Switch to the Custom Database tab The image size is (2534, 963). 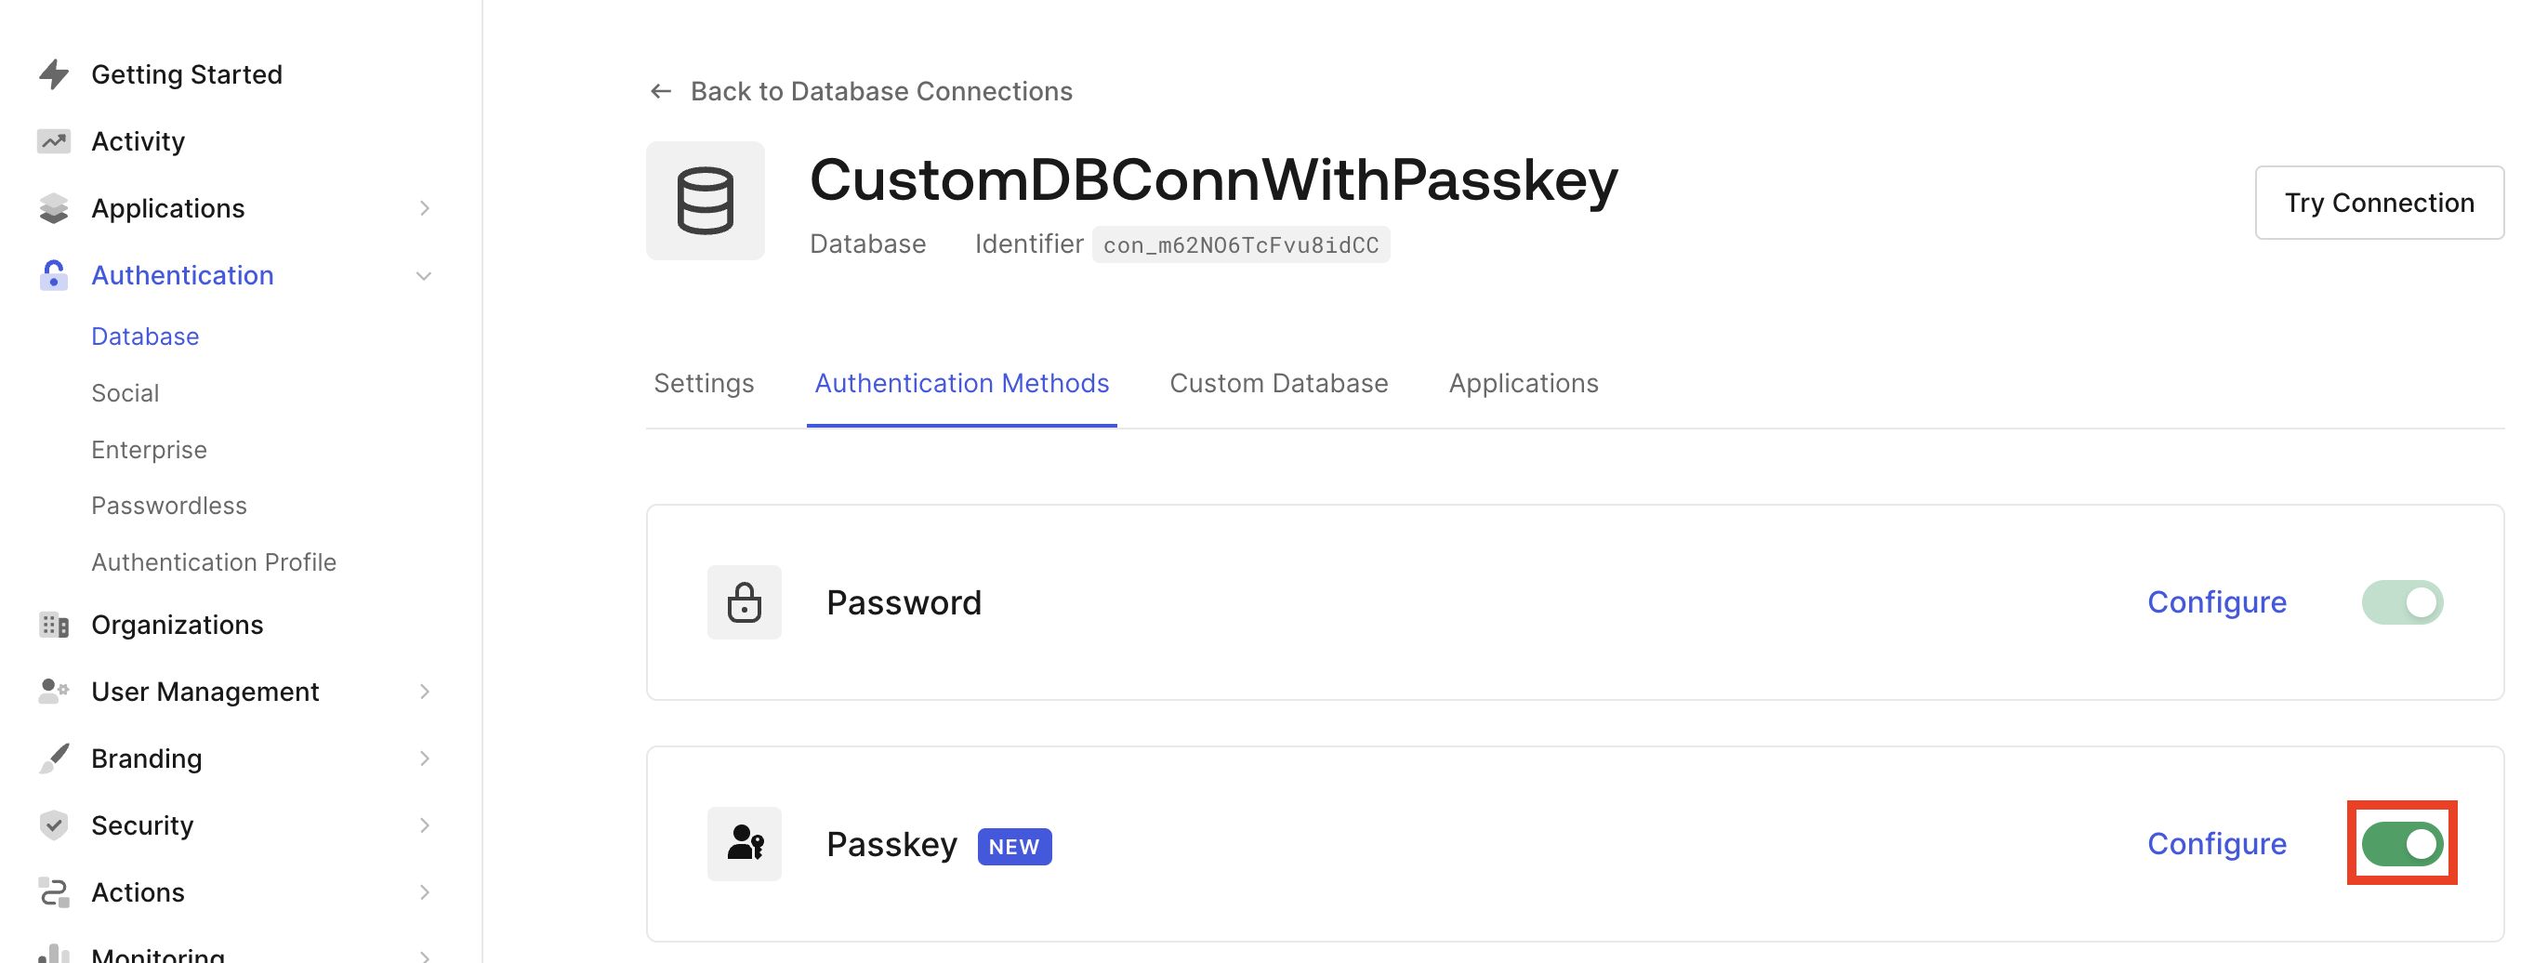coord(1279,384)
